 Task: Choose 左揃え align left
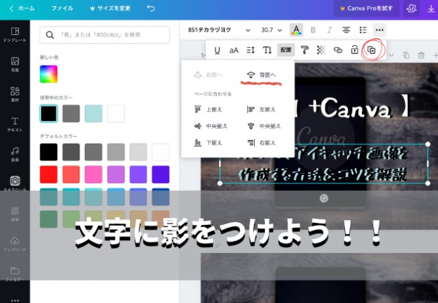point(261,109)
